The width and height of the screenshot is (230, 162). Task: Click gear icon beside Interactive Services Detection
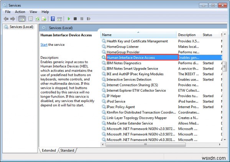click(104, 79)
